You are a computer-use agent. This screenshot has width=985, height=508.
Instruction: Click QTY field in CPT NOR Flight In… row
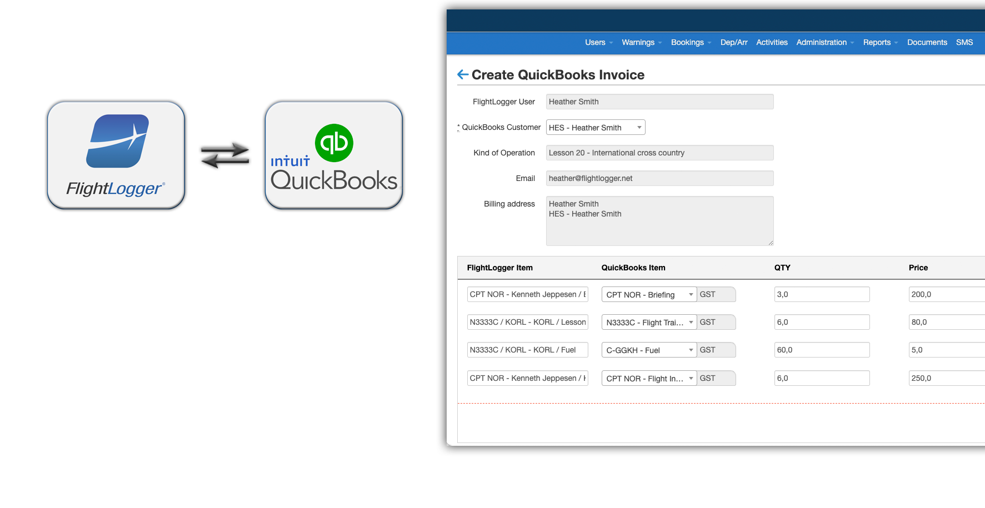tap(822, 378)
